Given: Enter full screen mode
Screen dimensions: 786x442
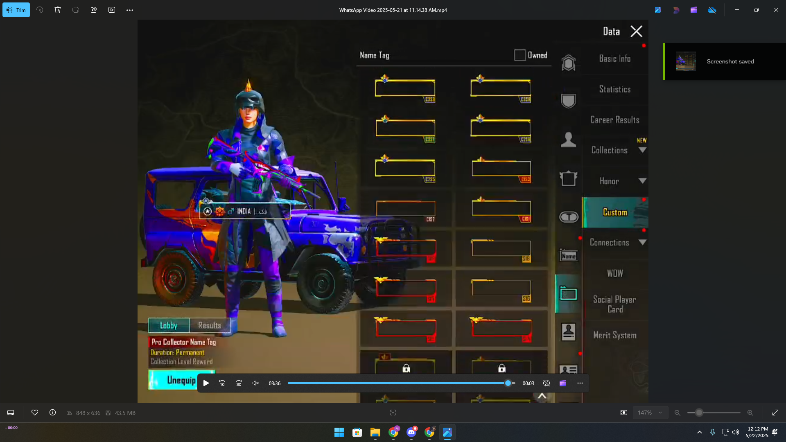Looking at the screenshot, I should [x=775, y=413].
